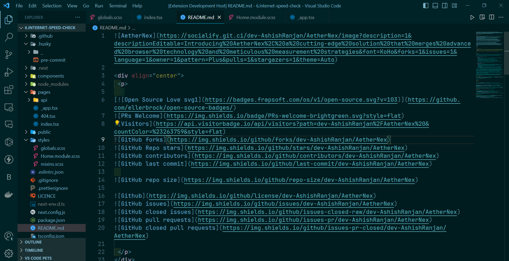Screen dimensions: 509x261
Task: Open the Docker whale icon
Action: click(9, 195)
